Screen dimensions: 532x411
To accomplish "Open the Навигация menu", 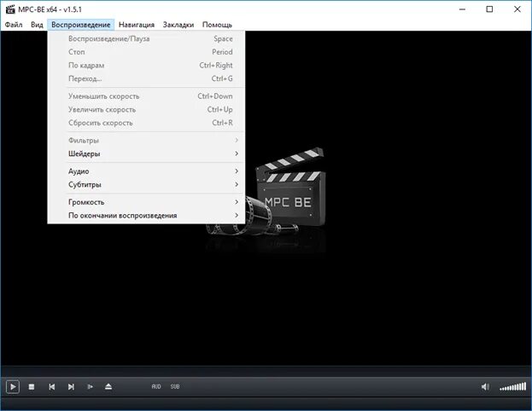I will click(x=137, y=25).
